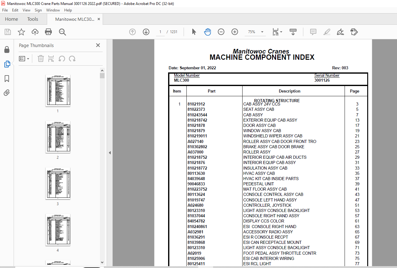Screen dimensions: 397x268
Task: Rotate pages counterclockwise icon
Action: (x=62, y=58)
